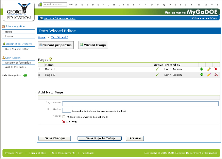Click the Home breadcrumb link
Viewport: 222px width, 159px height.
42,37
